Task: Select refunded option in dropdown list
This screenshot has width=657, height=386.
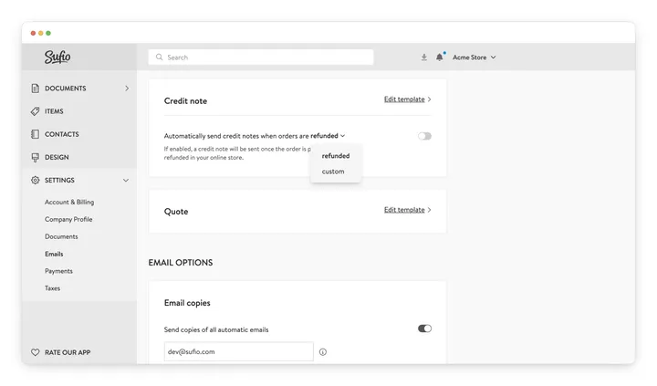Action: click(x=336, y=155)
